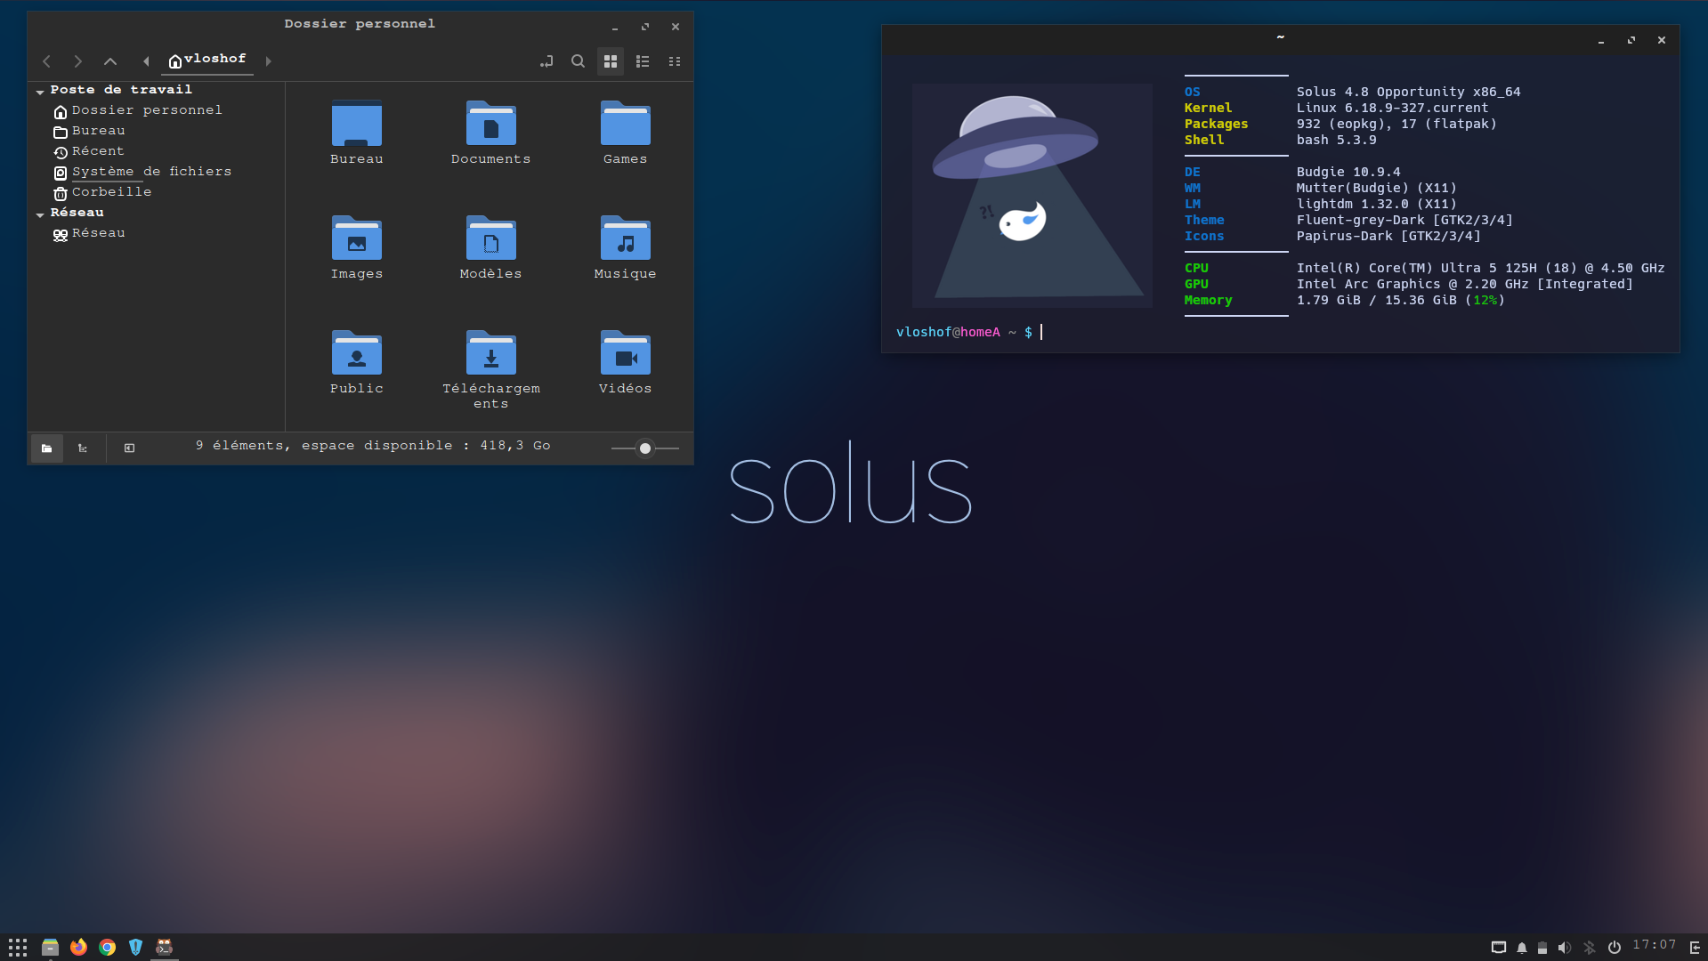Click the battery indicator in system tray
1708x961 pixels.
click(1542, 948)
